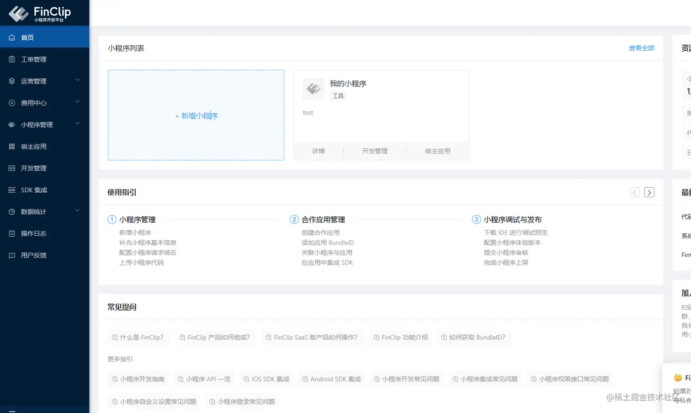Screen dimensions: 691x413
Task: Click the 工单管理 list icon
Action: [12, 59]
